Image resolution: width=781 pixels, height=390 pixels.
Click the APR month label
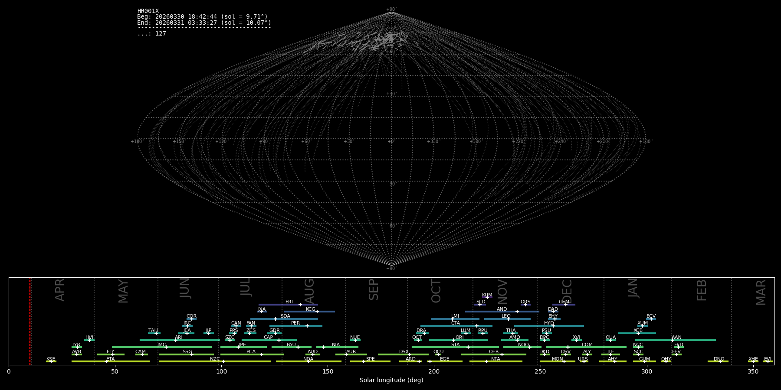[x=60, y=289]
